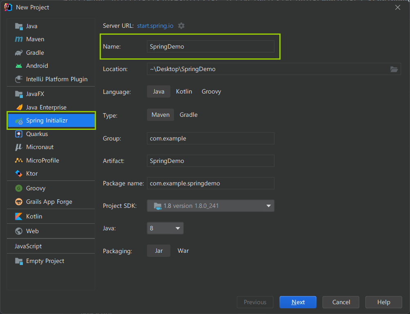Select the Web label in list
This screenshot has width=410, height=314.
32,231
